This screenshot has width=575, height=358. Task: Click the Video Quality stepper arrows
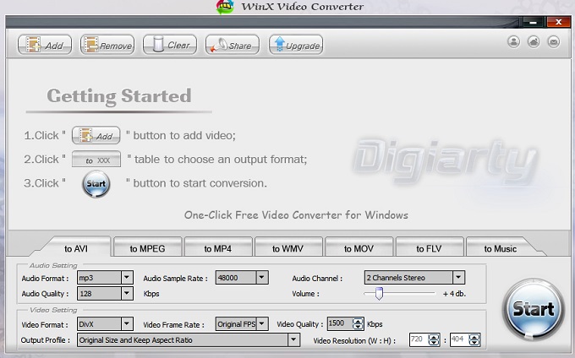click(x=357, y=324)
